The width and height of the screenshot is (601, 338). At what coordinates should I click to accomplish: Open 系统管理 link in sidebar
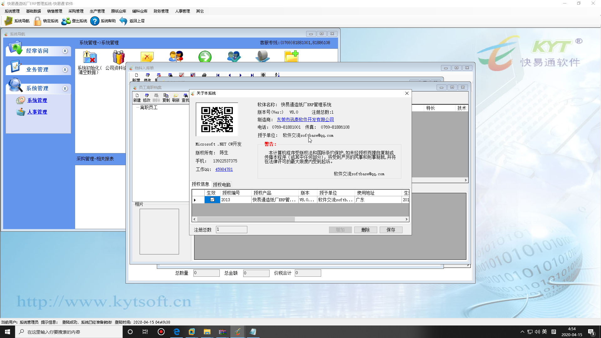[37, 100]
